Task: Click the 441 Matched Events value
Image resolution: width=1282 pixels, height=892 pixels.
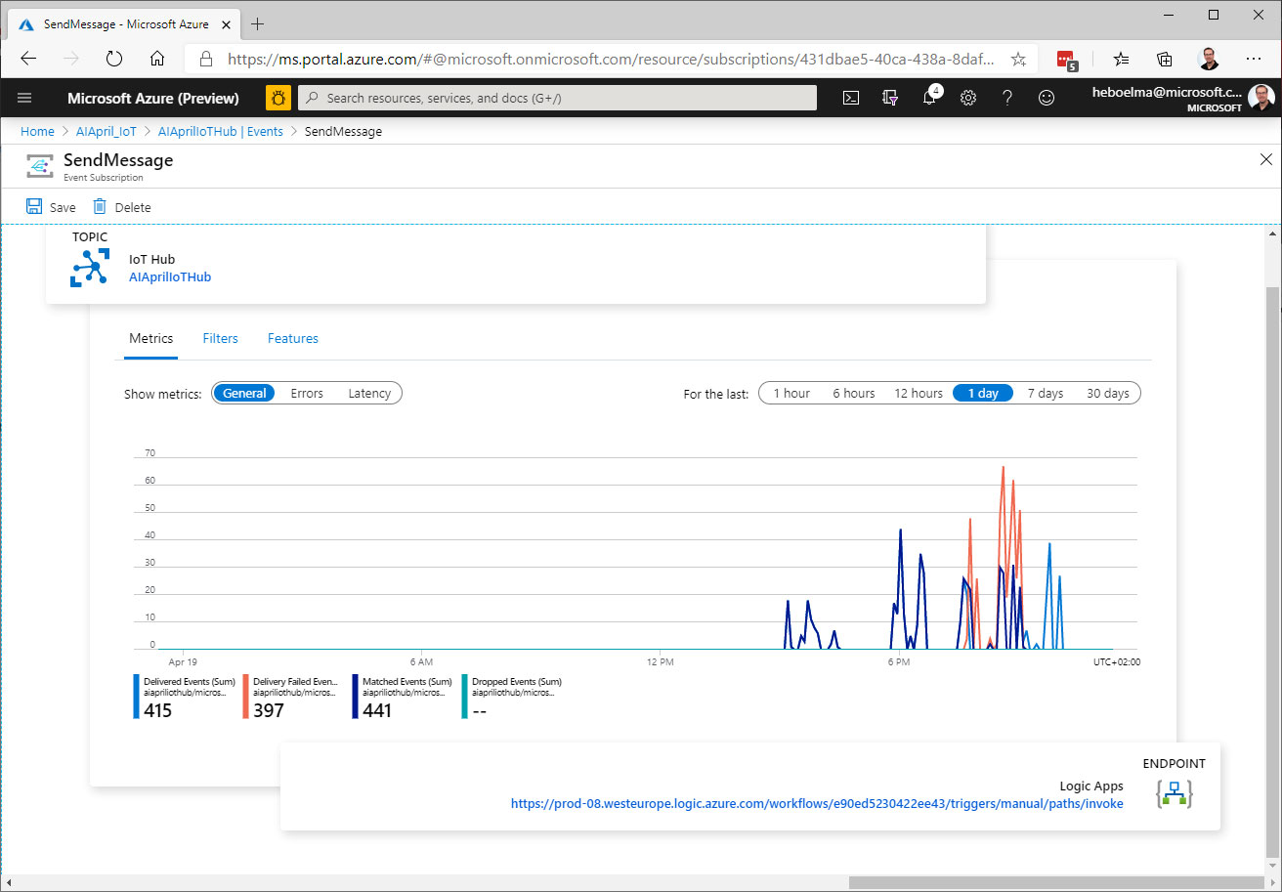Action: (x=377, y=710)
